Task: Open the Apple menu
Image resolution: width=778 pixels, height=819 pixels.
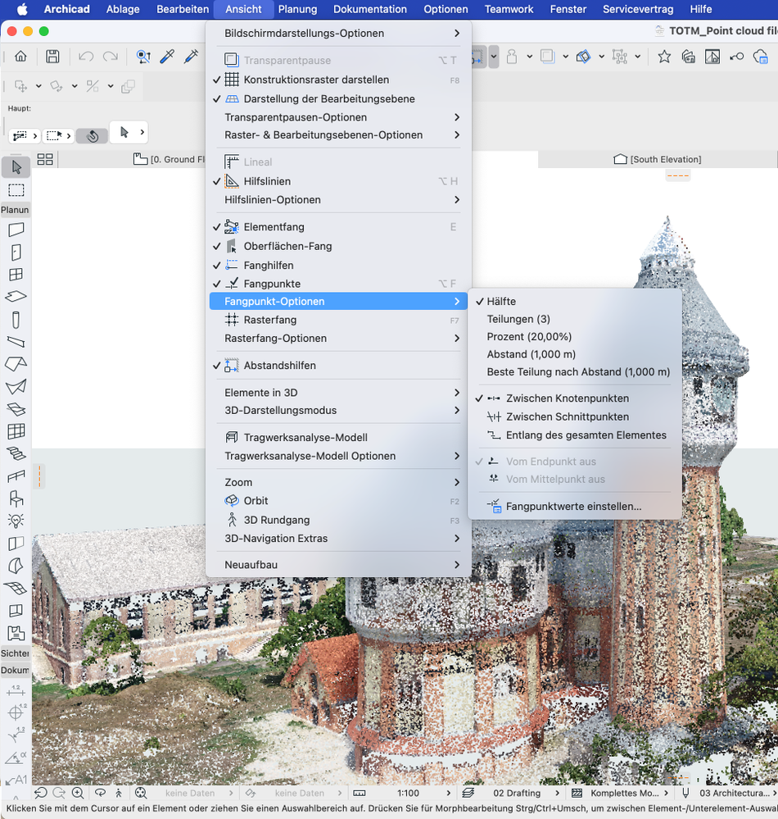Action: [22, 9]
